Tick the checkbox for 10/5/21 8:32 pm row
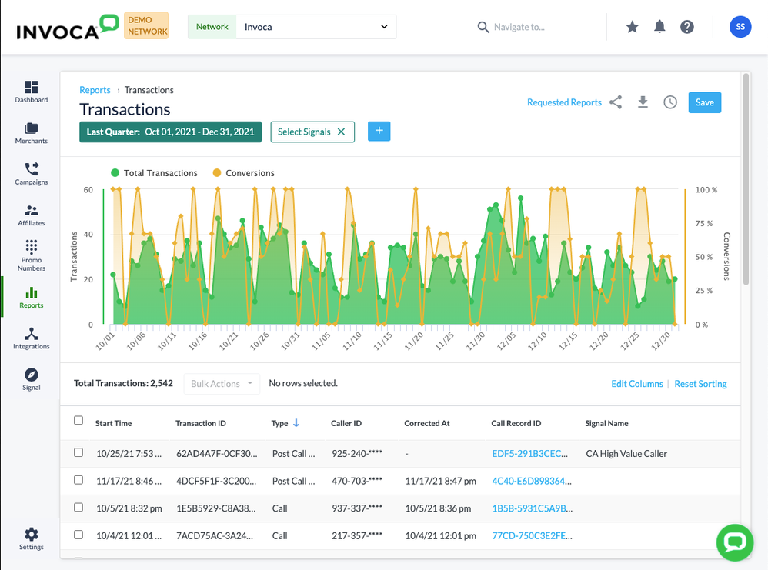 [x=78, y=508]
